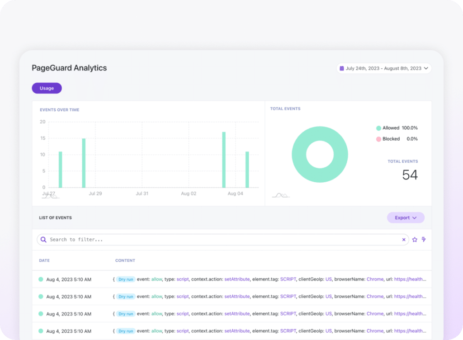
Task: Open the Export dropdown button
Action: [x=406, y=218]
